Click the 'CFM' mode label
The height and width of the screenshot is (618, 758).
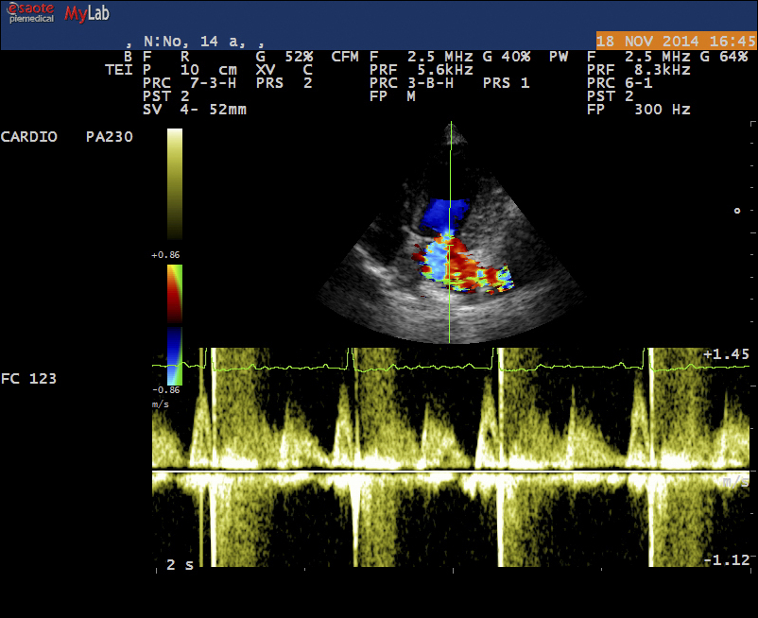[345, 57]
